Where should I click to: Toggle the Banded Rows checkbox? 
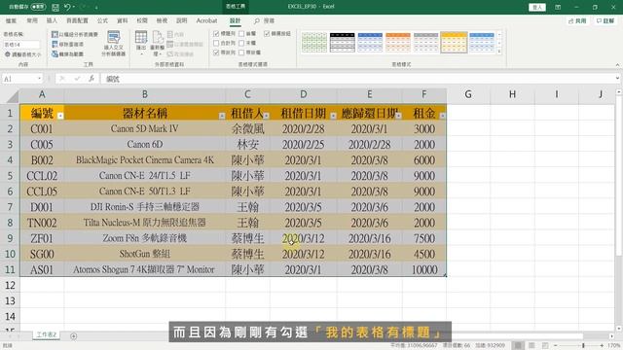216,52
